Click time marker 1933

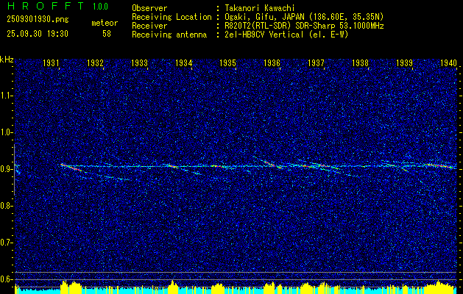pos(139,62)
